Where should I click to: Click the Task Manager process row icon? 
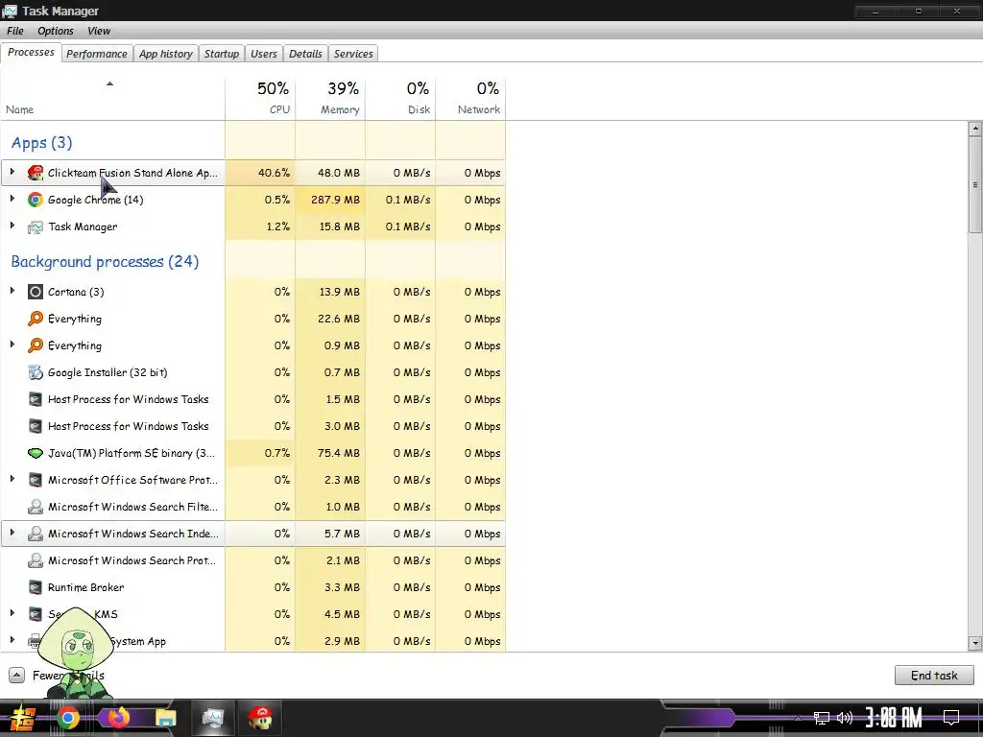coord(36,226)
